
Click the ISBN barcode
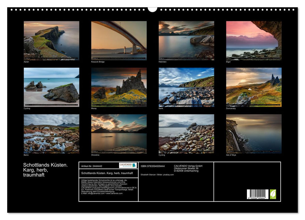[x=258, y=194]
